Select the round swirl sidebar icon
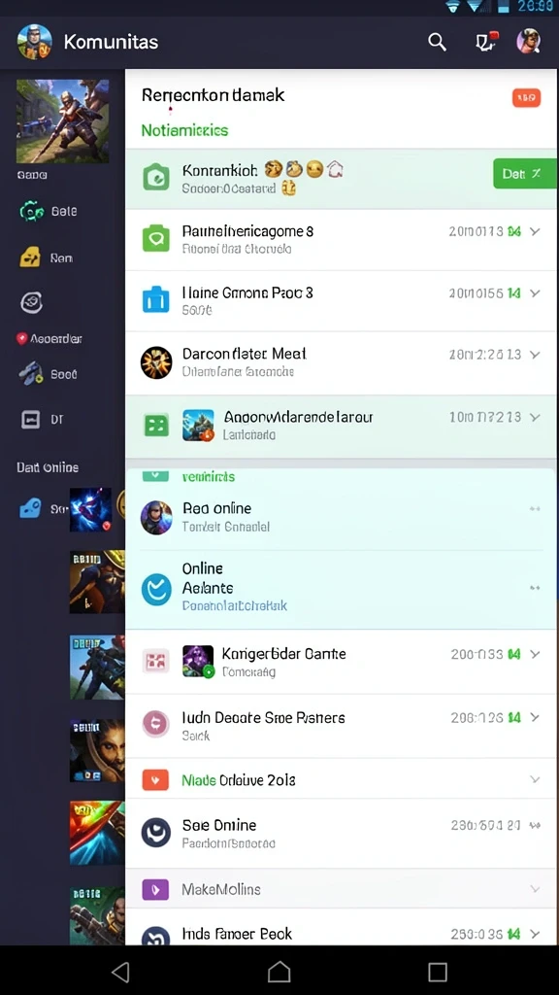The image size is (559, 995). coord(31,303)
